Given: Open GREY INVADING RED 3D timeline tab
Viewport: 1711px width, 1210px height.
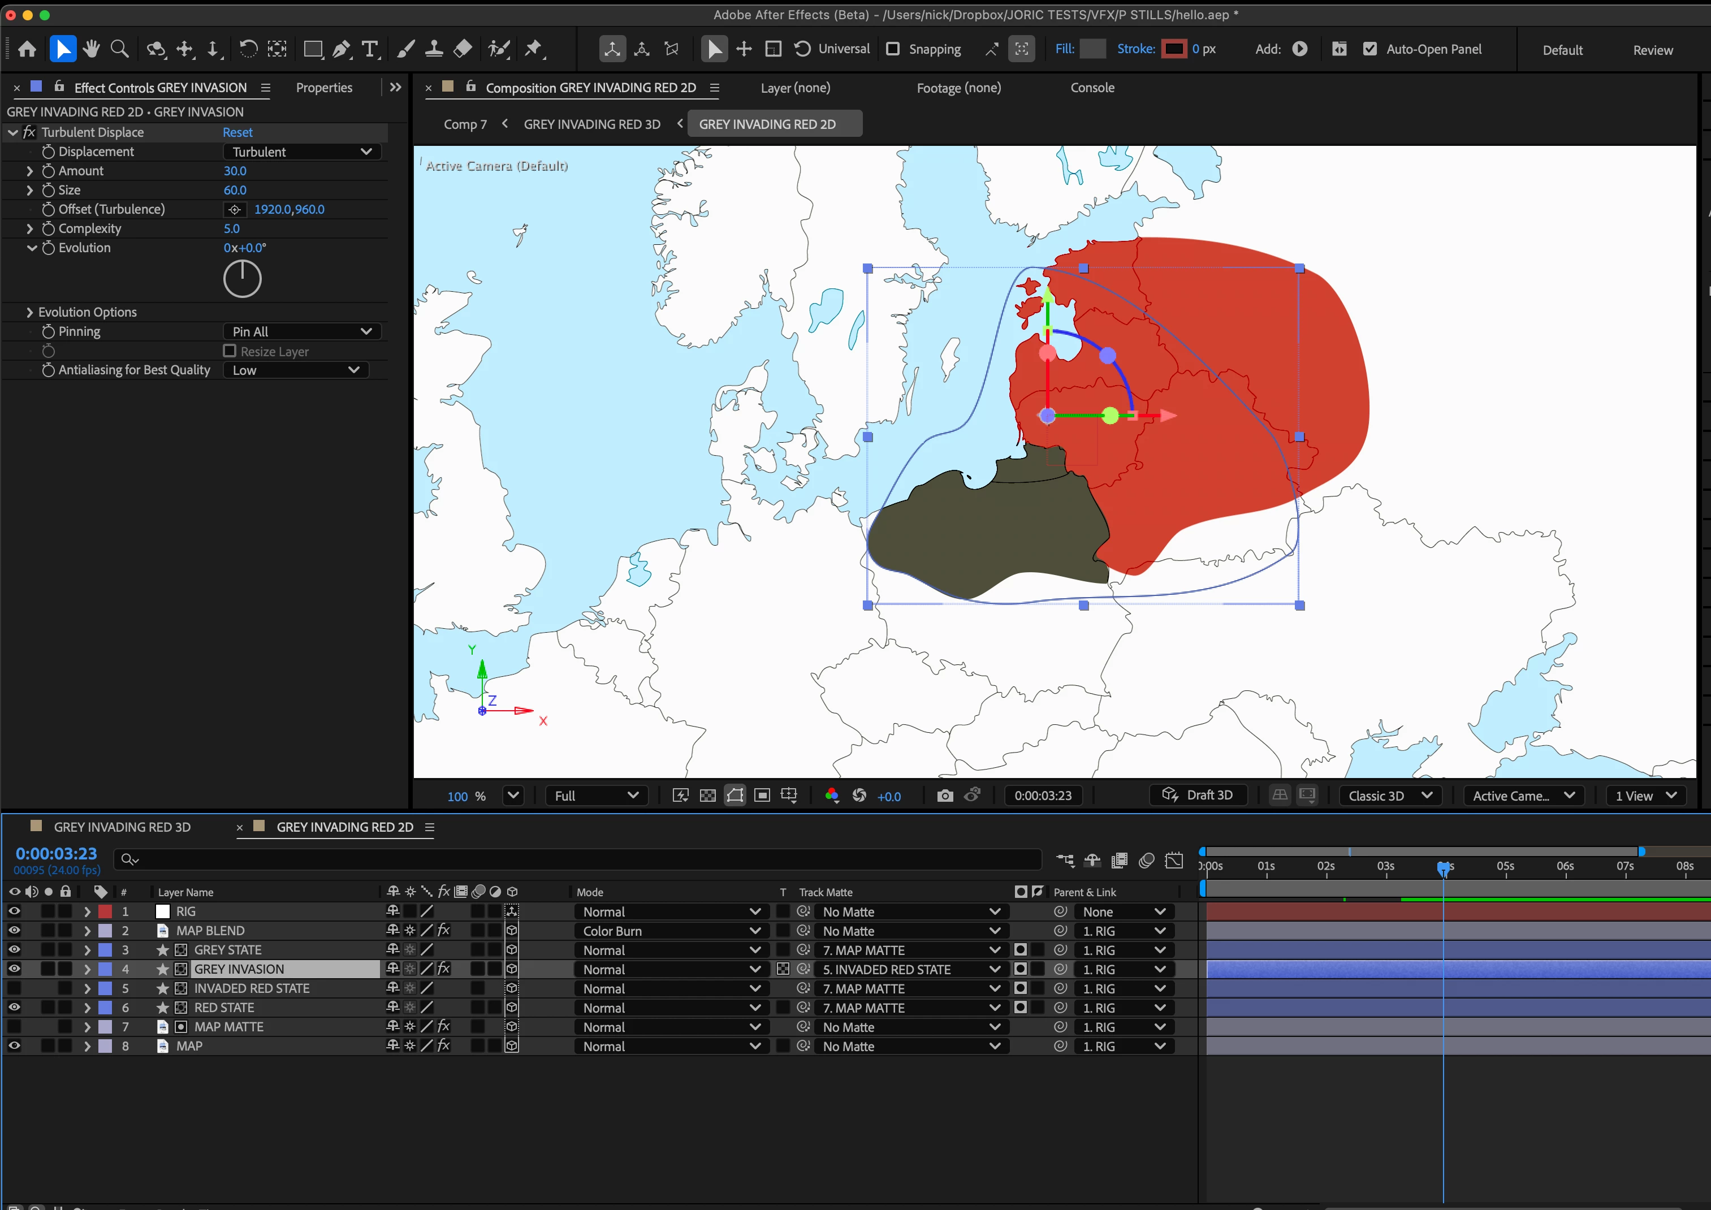Looking at the screenshot, I should pyautogui.click(x=122, y=827).
